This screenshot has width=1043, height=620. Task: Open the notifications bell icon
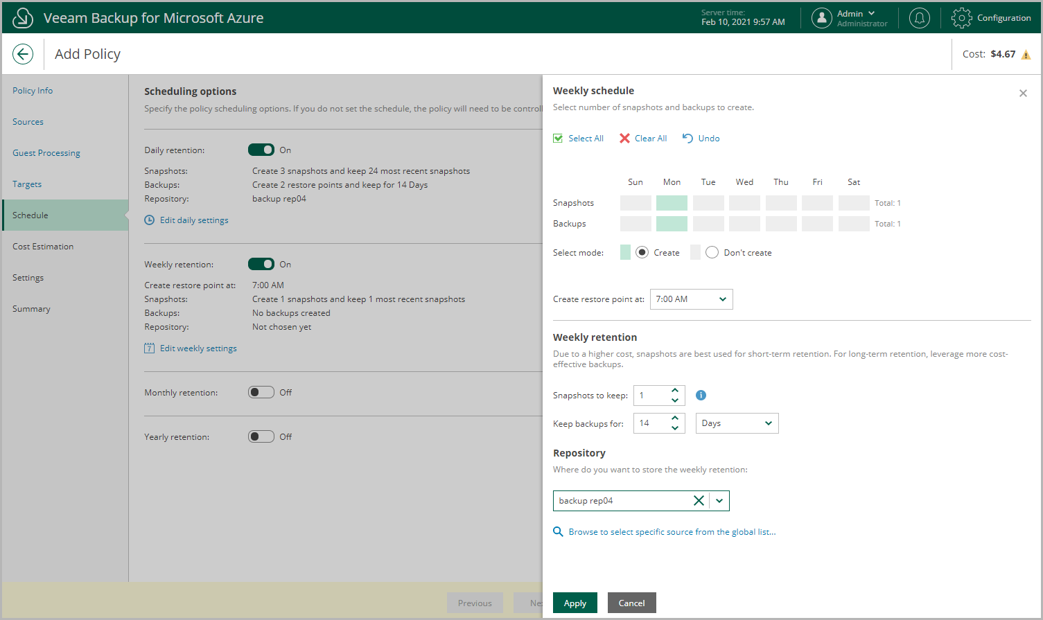920,18
